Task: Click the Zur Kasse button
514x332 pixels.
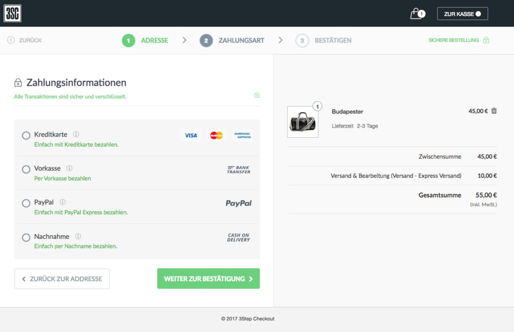Action: [x=462, y=14]
